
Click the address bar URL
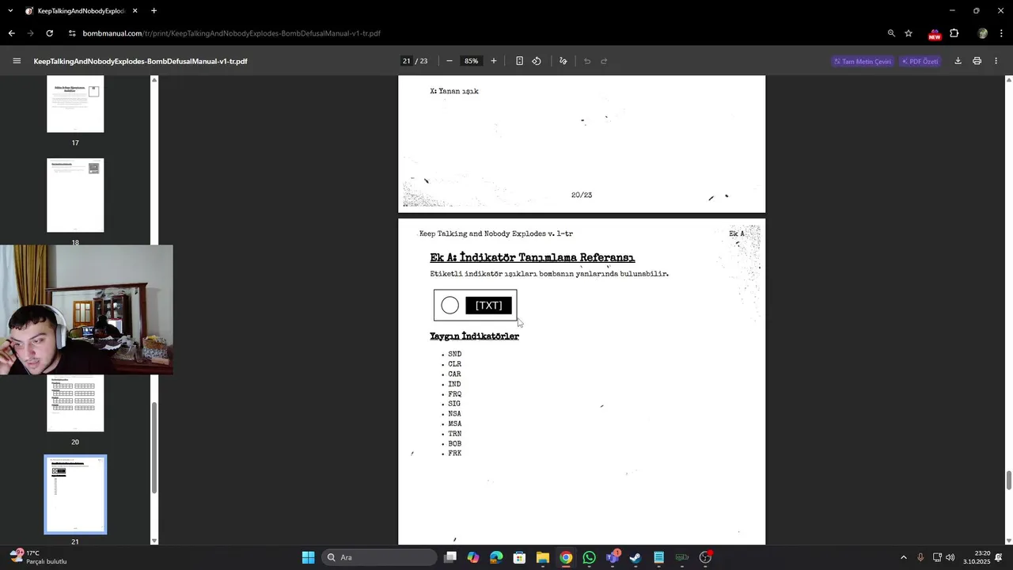point(231,33)
